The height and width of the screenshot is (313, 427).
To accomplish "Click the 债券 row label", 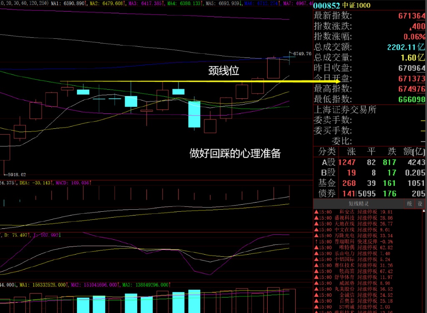I will pyautogui.click(x=327, y=193).
